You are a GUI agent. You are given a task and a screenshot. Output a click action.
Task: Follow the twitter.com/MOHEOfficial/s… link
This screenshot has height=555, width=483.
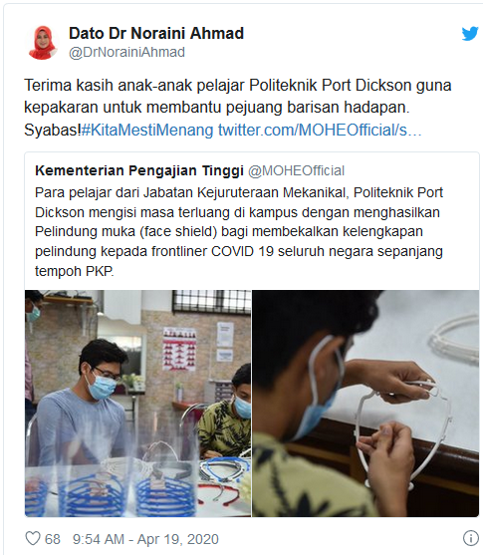click(320, 130)
